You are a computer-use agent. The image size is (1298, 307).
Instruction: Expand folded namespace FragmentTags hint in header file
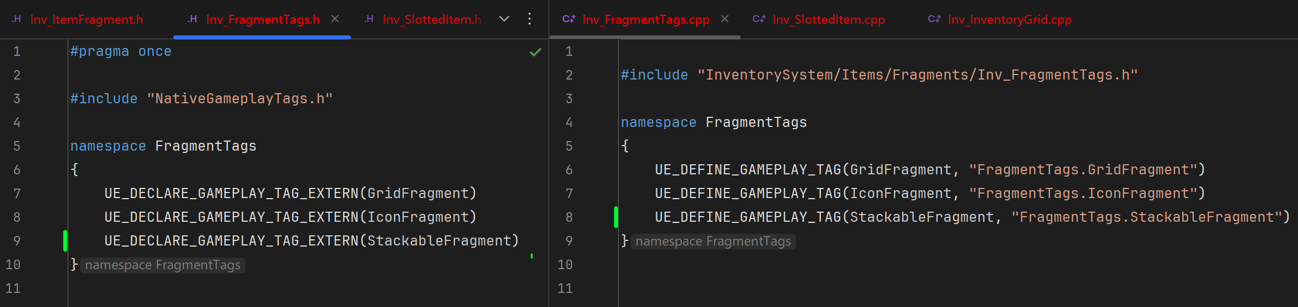(162, 265)
